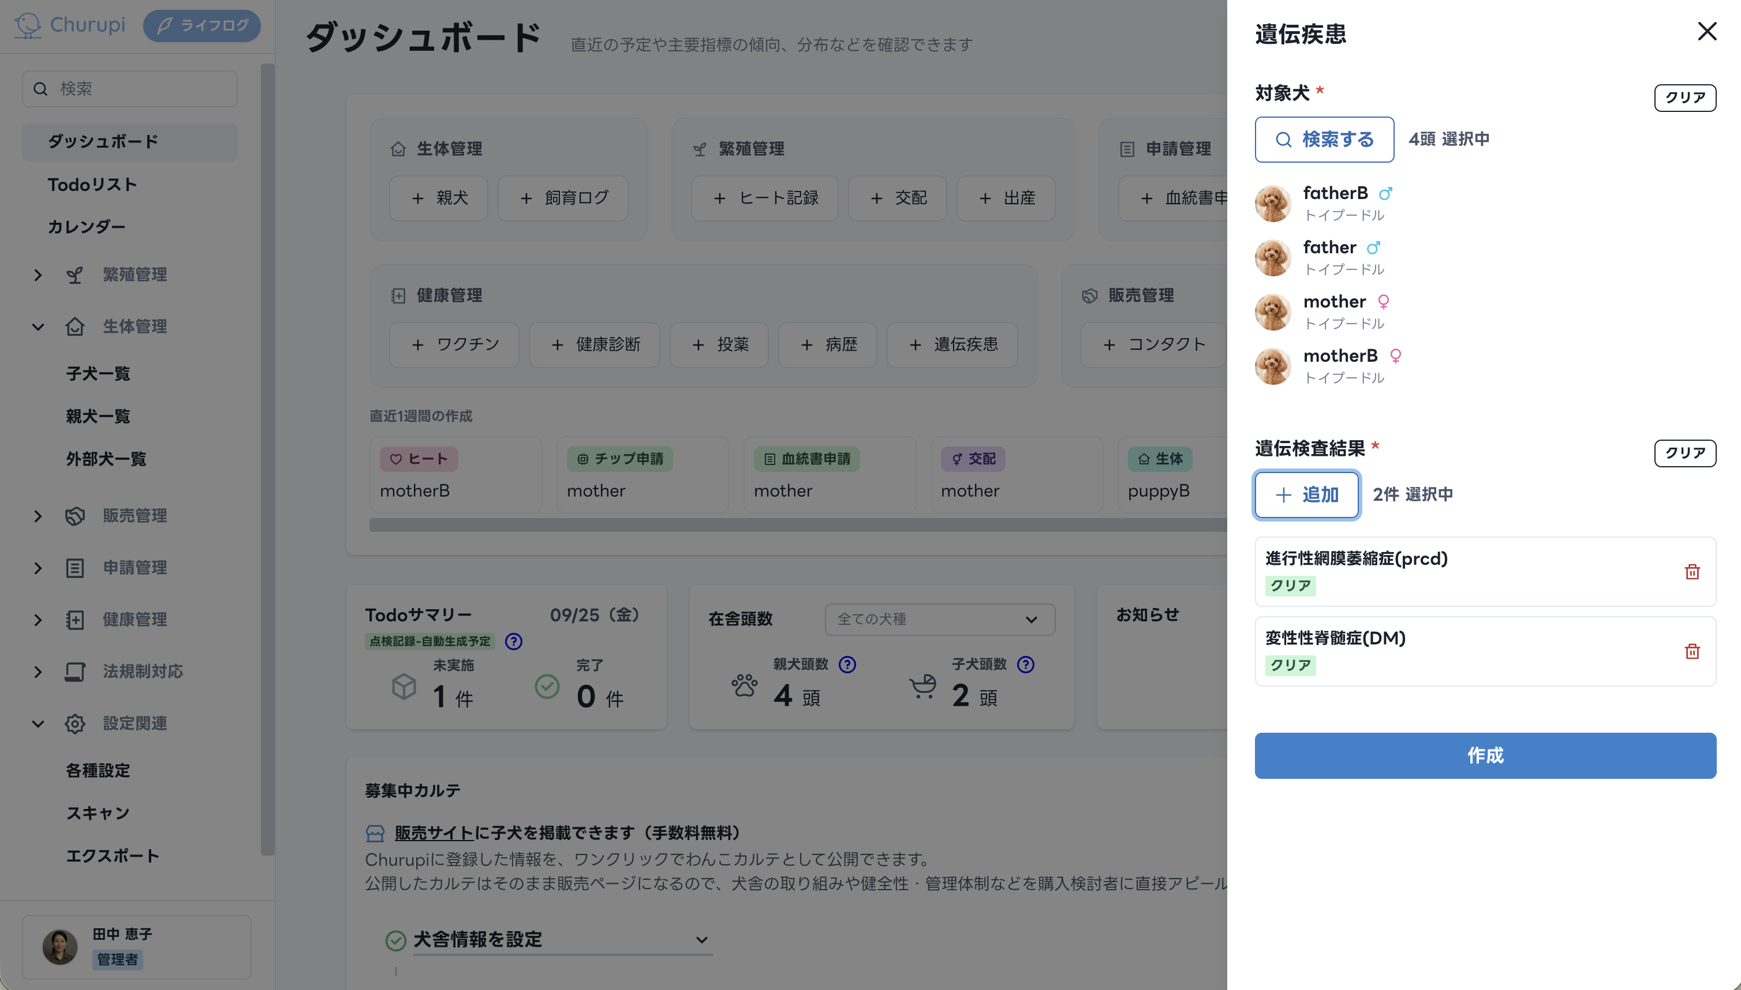
Task: Expand the 申請管理 sidebar section
Action: coord(38,568)
